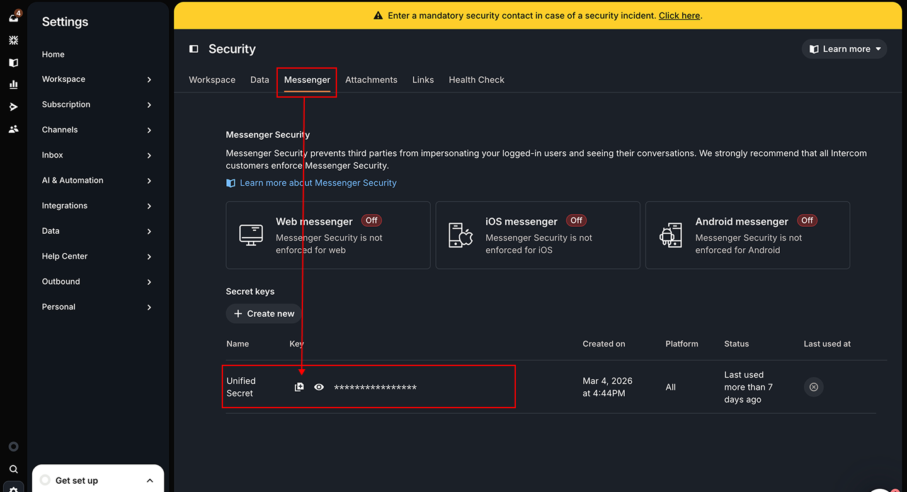Click the Off badge on iOS messenger

click(x=576, y=220)
